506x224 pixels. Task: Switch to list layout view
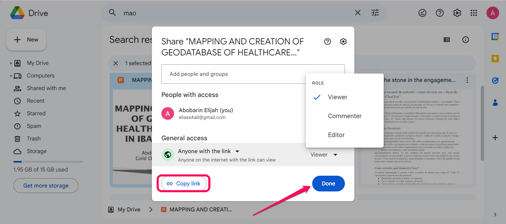[446, 40]
